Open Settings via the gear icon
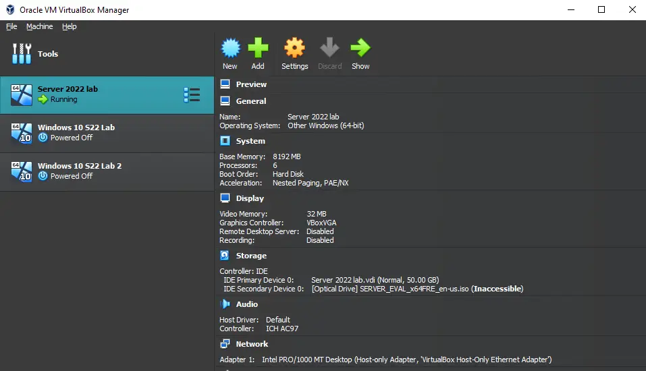Image resolution: width=646 pixels, height=371 pixels. (294, 49)
